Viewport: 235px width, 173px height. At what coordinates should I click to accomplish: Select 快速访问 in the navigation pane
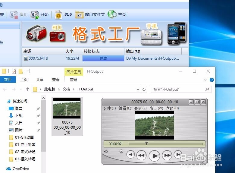(20, 101)
